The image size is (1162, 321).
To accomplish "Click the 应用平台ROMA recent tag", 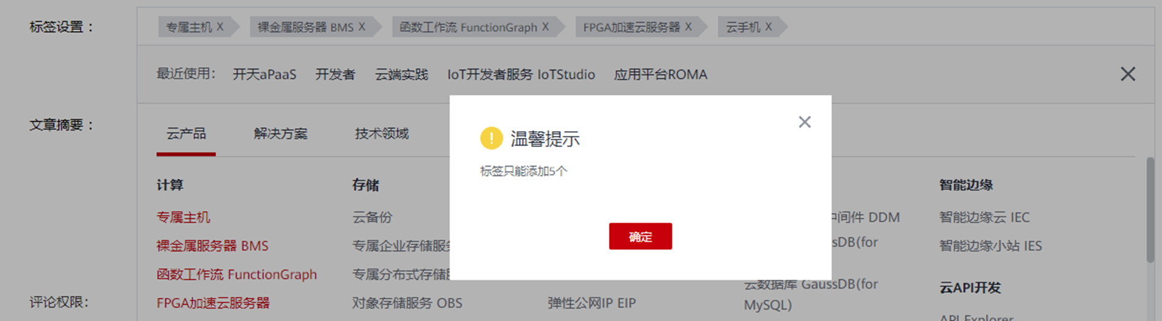I will (x=660, y=74).
